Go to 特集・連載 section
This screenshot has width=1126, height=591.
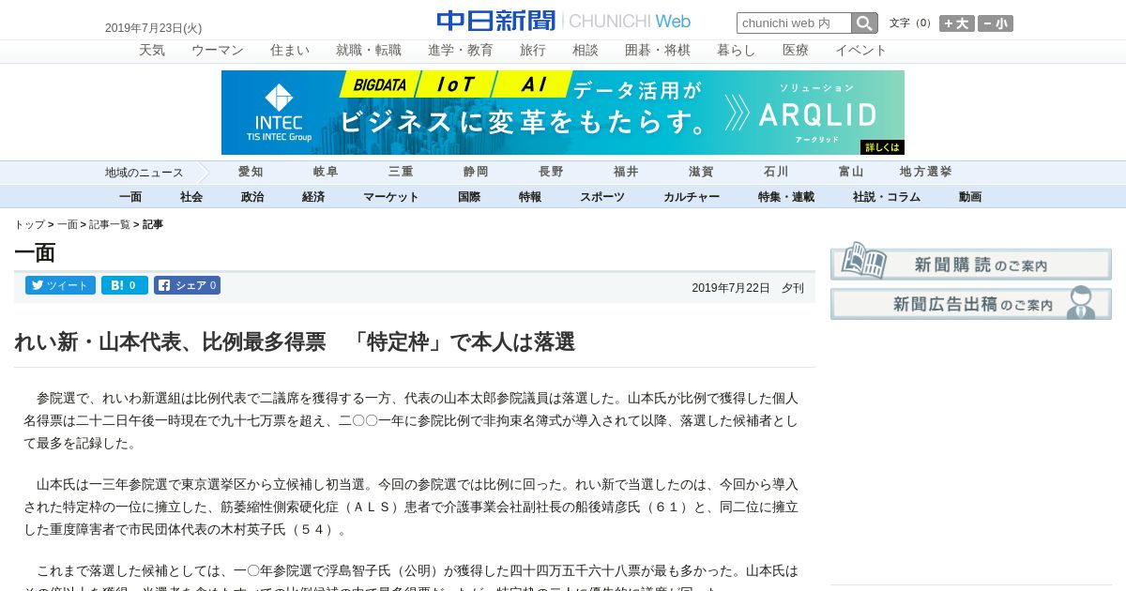point(786,197)
